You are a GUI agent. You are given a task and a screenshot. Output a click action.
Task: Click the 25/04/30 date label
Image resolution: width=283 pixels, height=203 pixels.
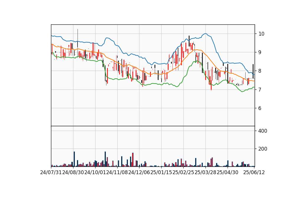227,172
